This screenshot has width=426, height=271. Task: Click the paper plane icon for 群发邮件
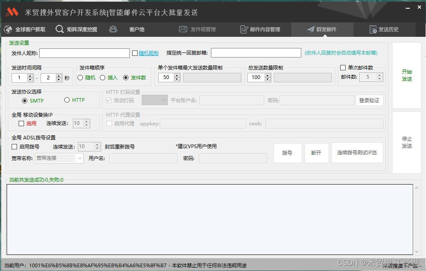coord(311,29)
